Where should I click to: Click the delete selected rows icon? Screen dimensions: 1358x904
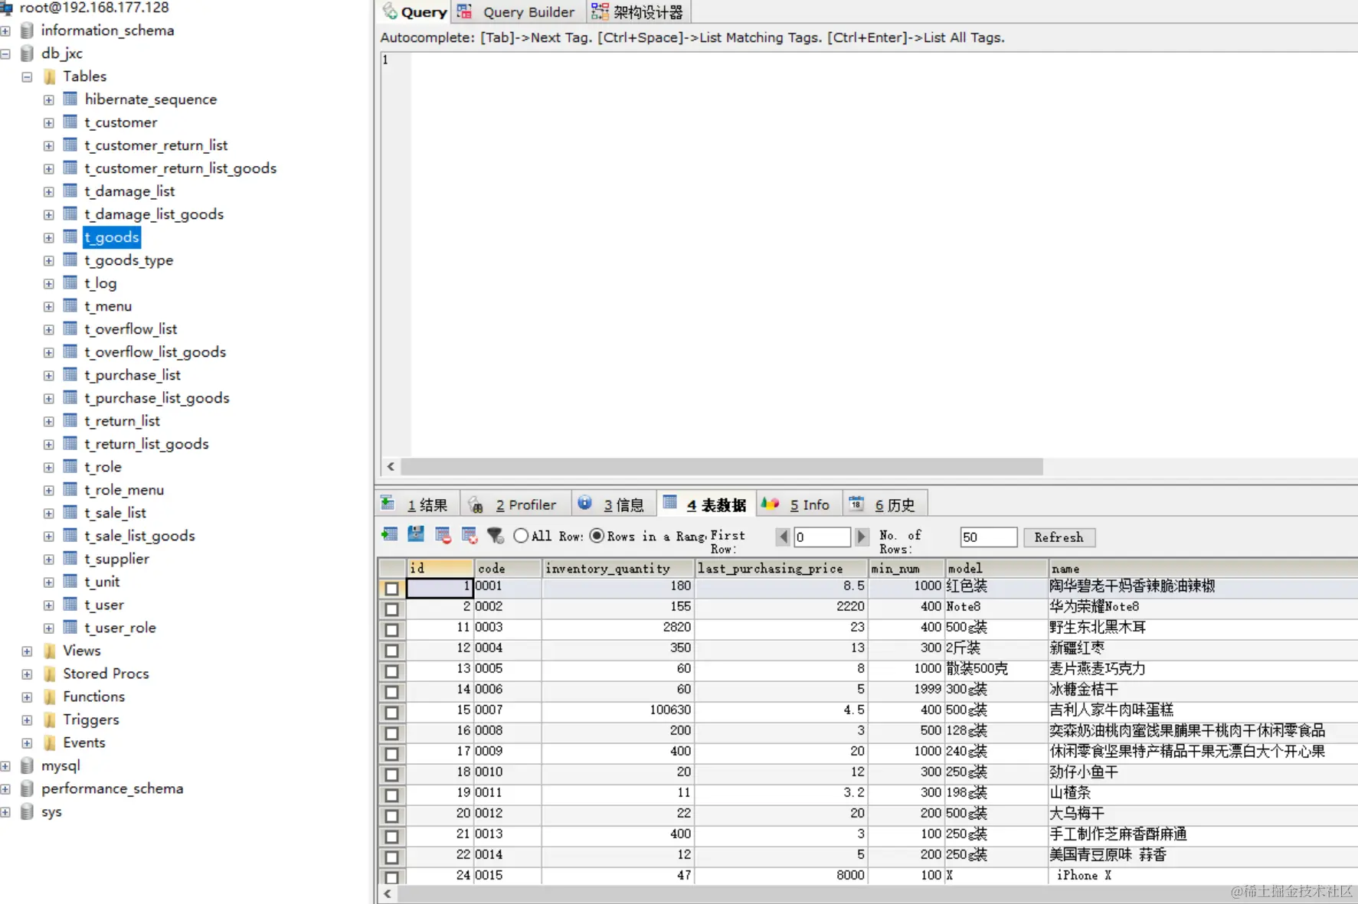click(x=443, y=535)
